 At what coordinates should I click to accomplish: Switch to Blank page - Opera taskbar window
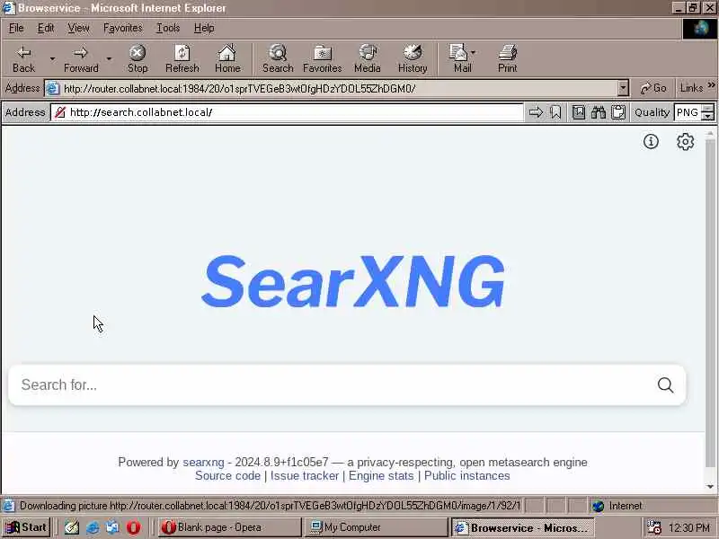coord(229,527)
